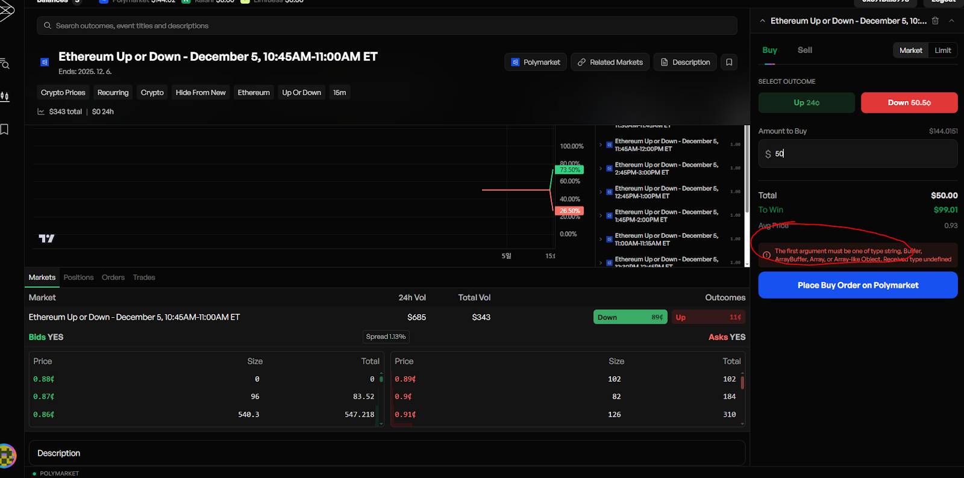
Task: Click the market icon for the 2:45PM-3:00PM listing
Action: pos(609,169)
